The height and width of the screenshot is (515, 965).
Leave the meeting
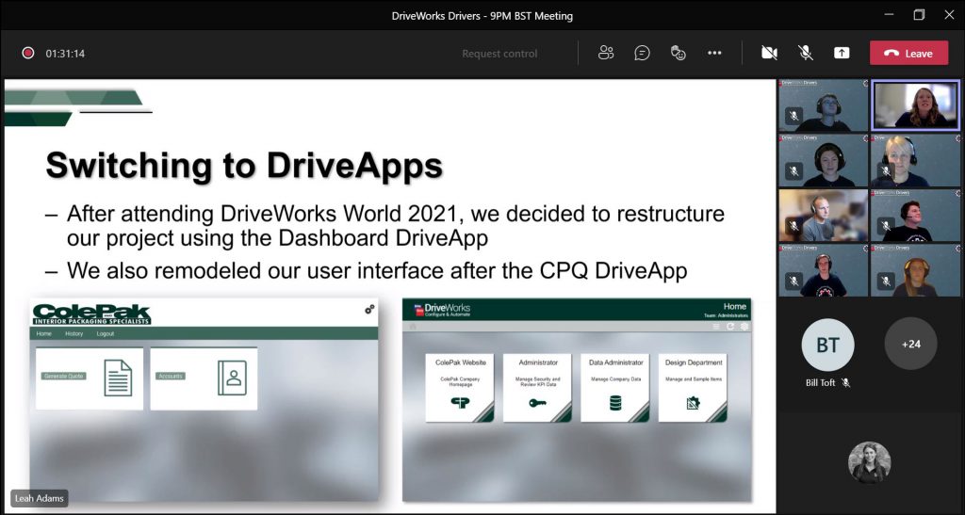(909, 54)
